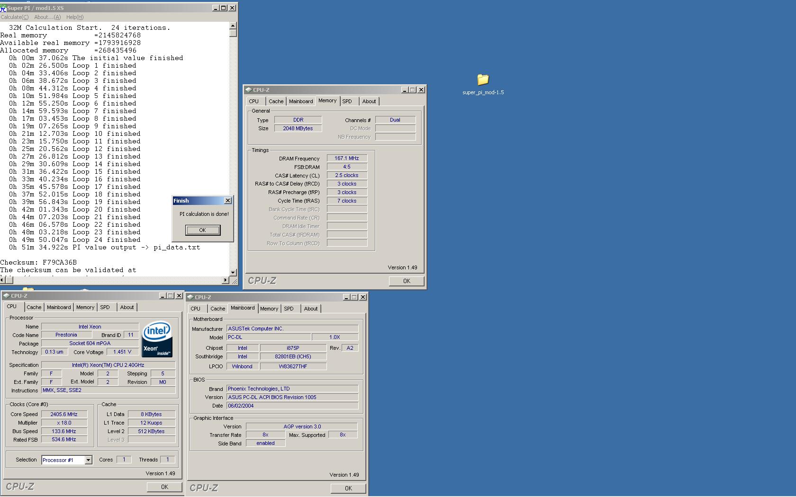Screen dimensions: 796x497
Task: Click the Multiplier x 18.0 field
Action: click(x=64, y=423)
